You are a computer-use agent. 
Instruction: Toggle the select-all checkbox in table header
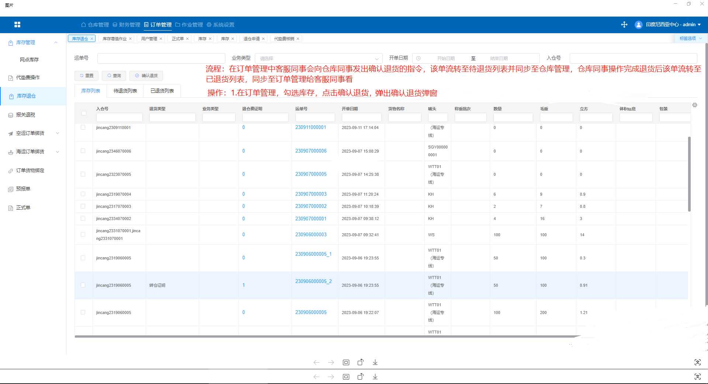[84, 113]
